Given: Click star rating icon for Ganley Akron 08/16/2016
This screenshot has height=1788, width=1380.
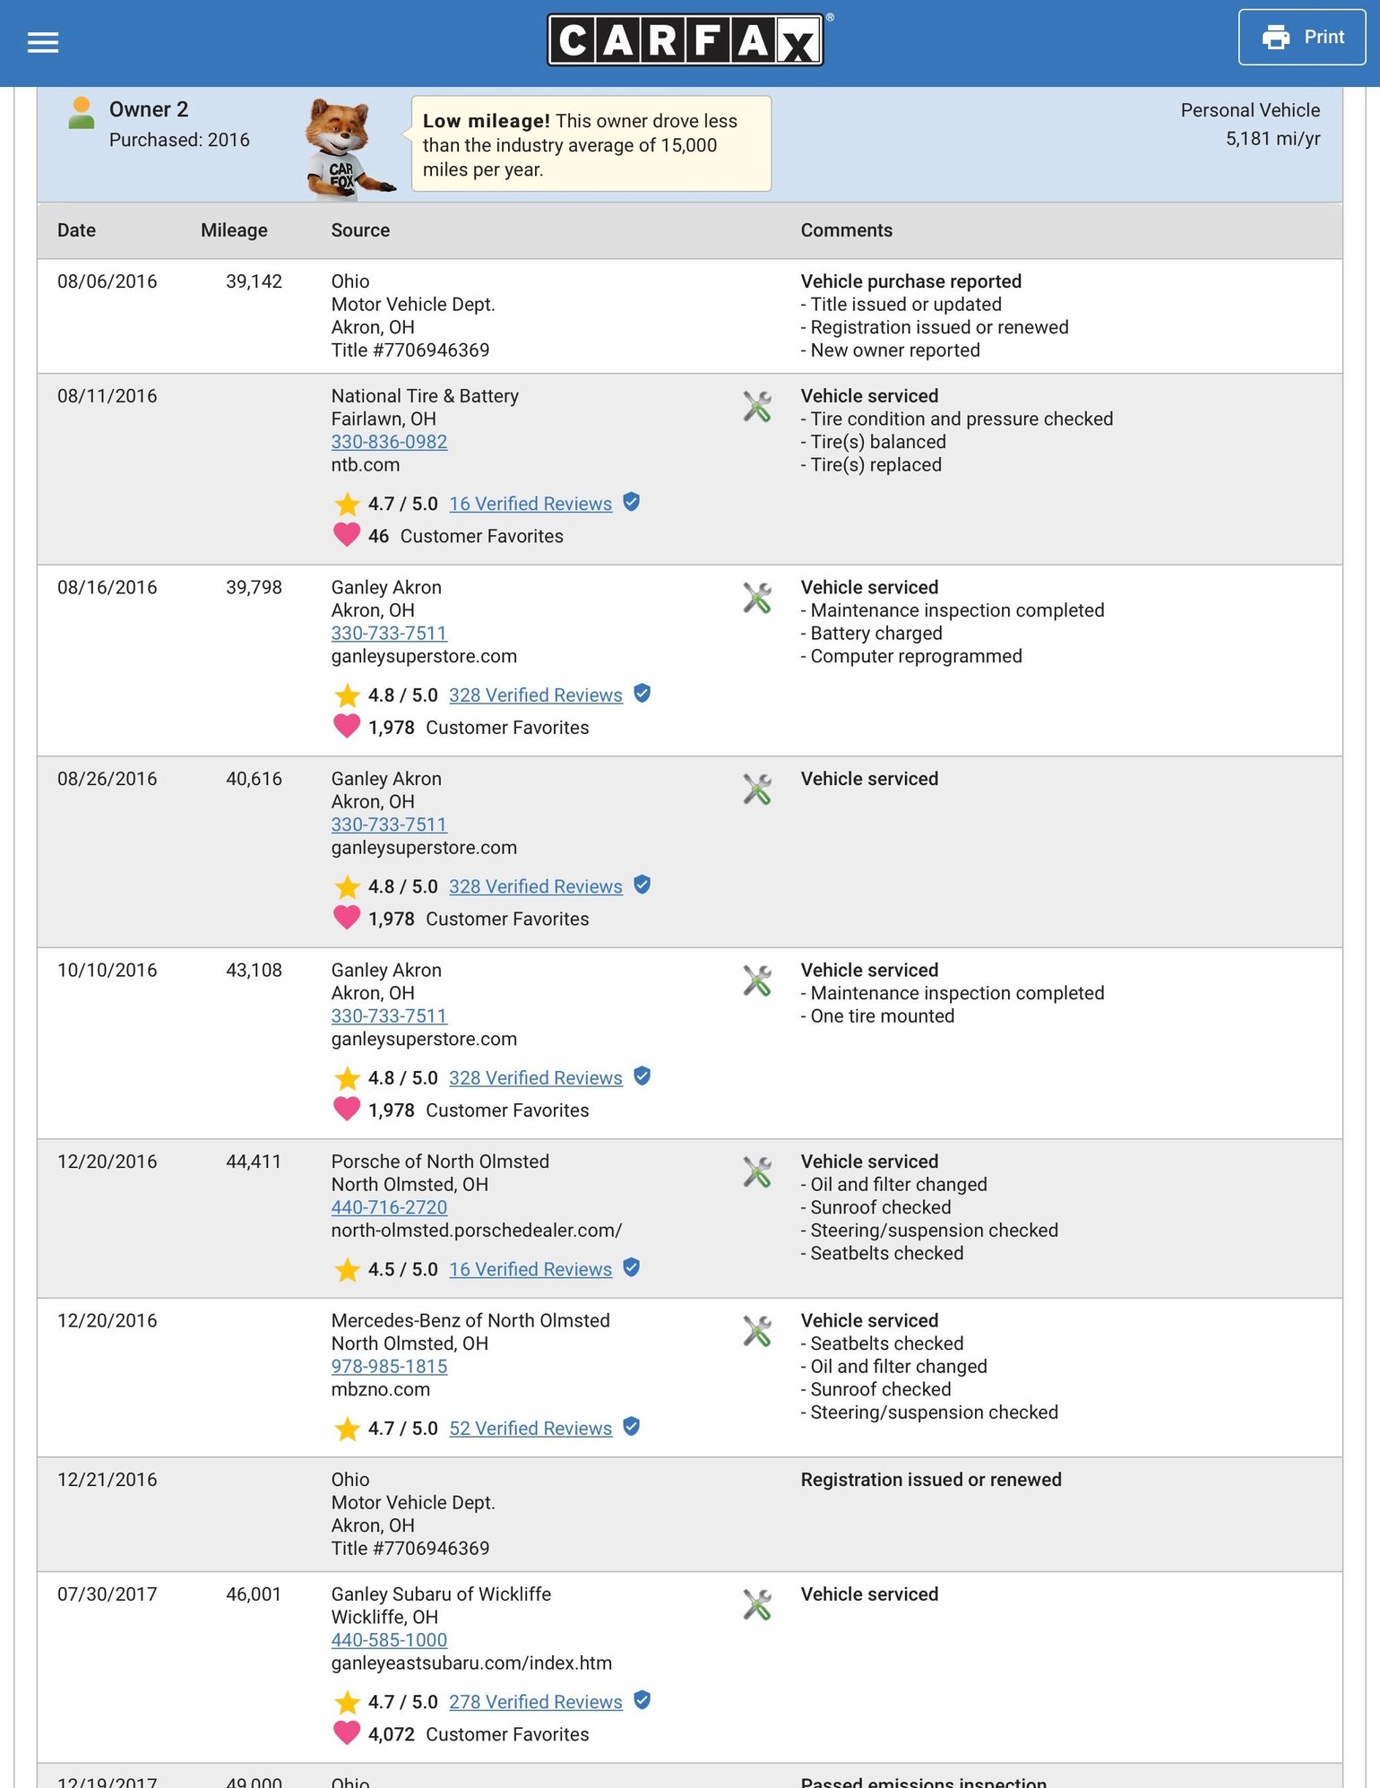Looking at the screenshot, I should 347,695.
